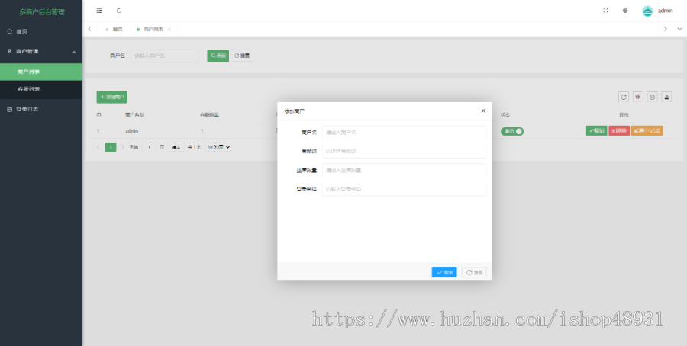687x346 pixels.
Task: Click previous page arrow in pagination
Action: coord(98,147)
